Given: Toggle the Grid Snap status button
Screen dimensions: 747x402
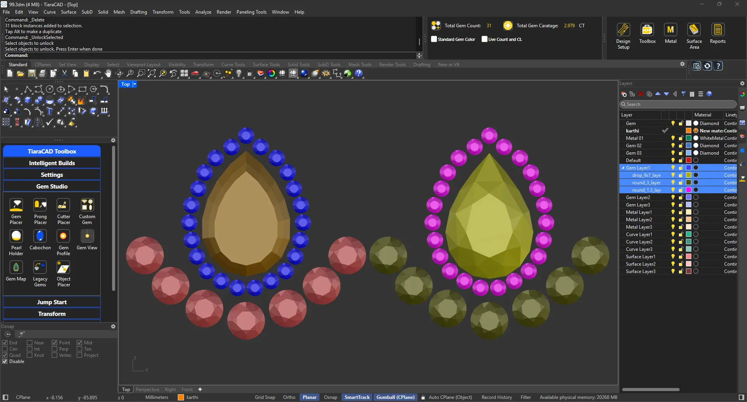Looking at the screenshot, I should point(265,397).
